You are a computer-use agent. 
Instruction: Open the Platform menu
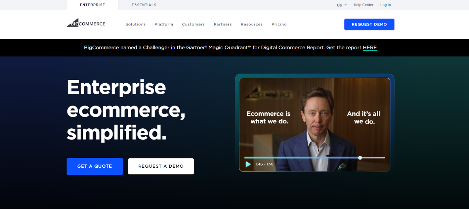coord(164,24)
